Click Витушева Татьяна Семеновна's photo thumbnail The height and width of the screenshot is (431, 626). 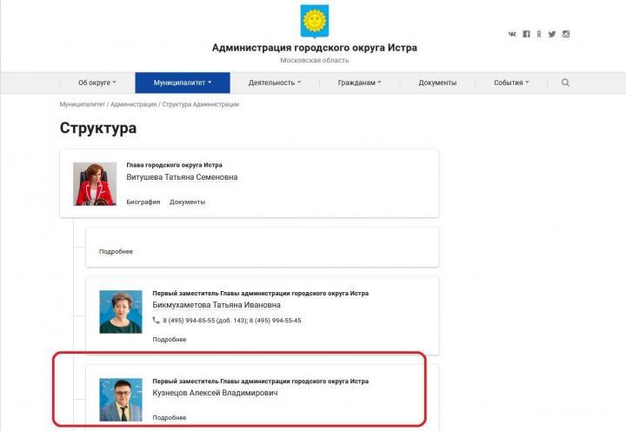click(x=95, y=184)
